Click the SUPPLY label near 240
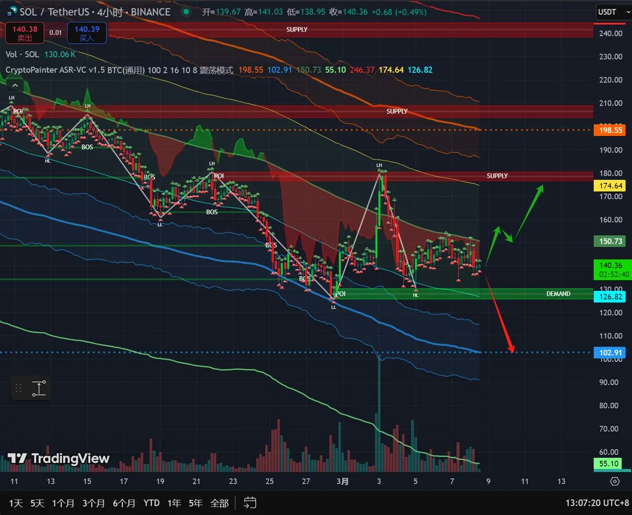This screenshot has width=632, height=515. tap(297, 30)
